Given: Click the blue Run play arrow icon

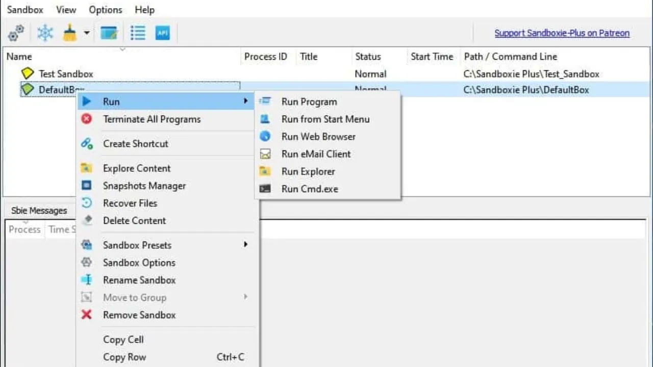Looking at the screenshot, I should point(87,101).
